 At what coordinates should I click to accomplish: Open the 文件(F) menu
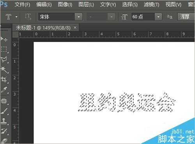pos(22,5)
